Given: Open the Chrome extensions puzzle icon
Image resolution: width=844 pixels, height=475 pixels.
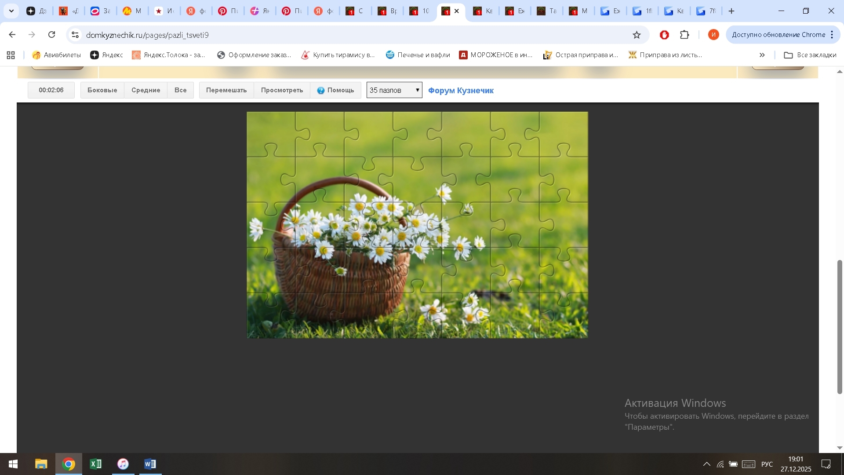Looking at the screenshot, I should click(684, 35).
